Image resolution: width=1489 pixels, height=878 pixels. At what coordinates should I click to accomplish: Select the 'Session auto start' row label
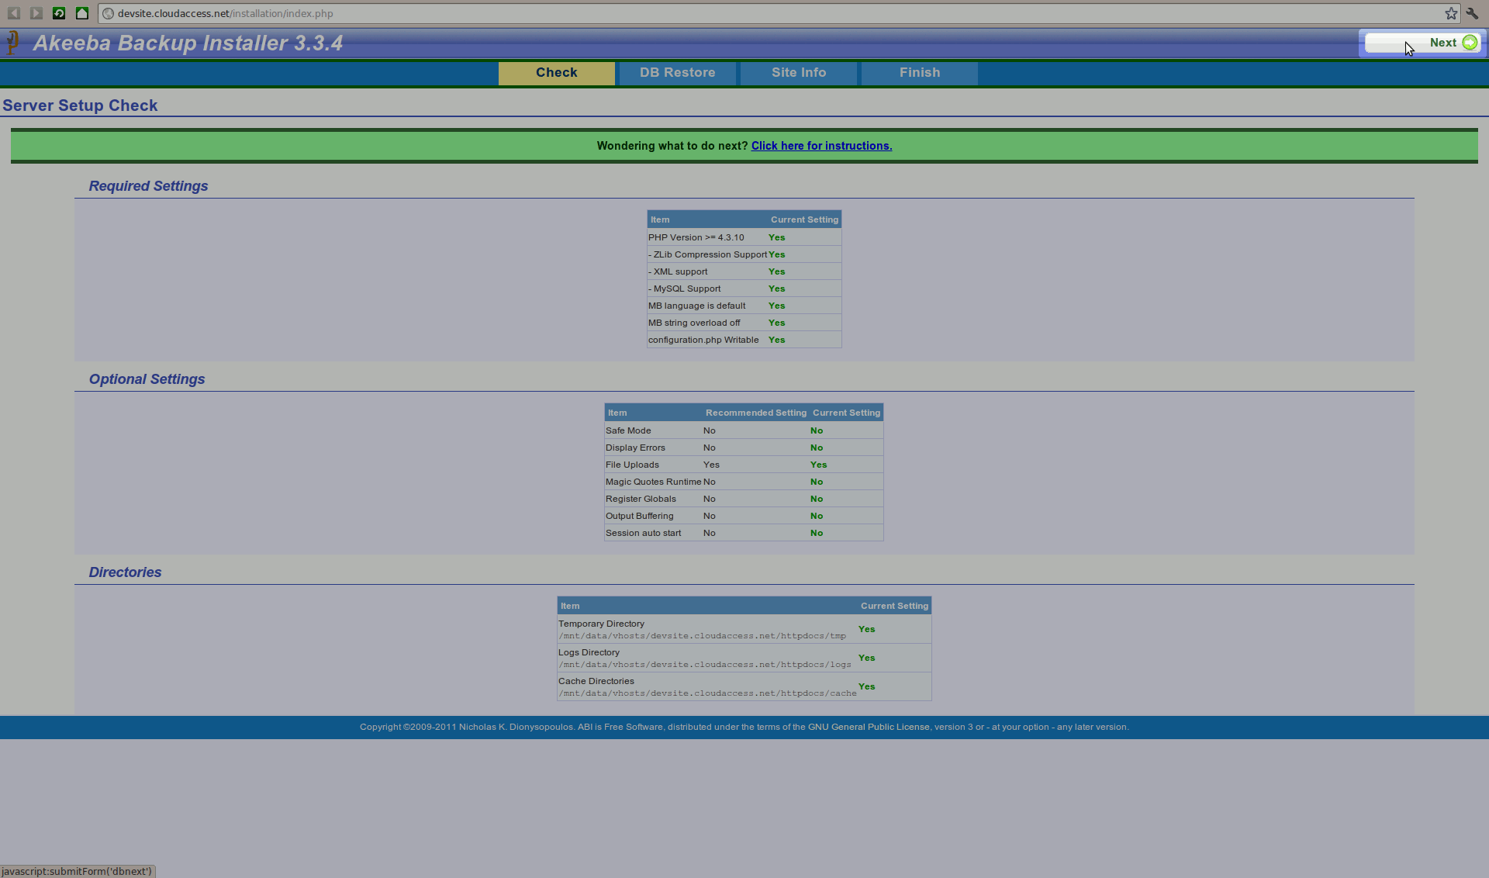tap(643, 533)
